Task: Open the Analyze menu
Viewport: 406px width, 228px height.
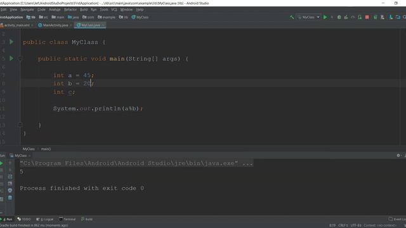Action: coord(55,9)
